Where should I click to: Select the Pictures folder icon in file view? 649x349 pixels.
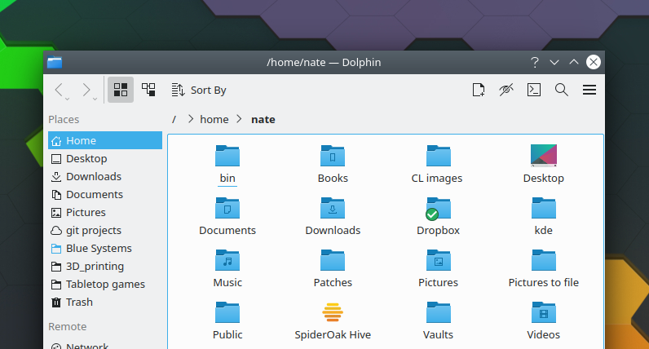[x=439, y=260]
